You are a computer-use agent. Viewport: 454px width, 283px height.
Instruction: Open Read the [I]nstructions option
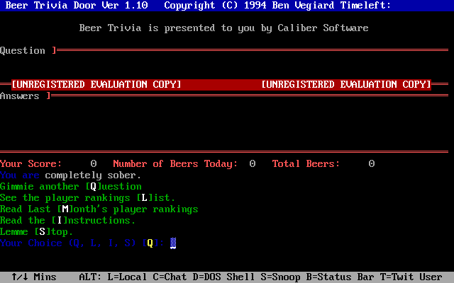[67, 220]
